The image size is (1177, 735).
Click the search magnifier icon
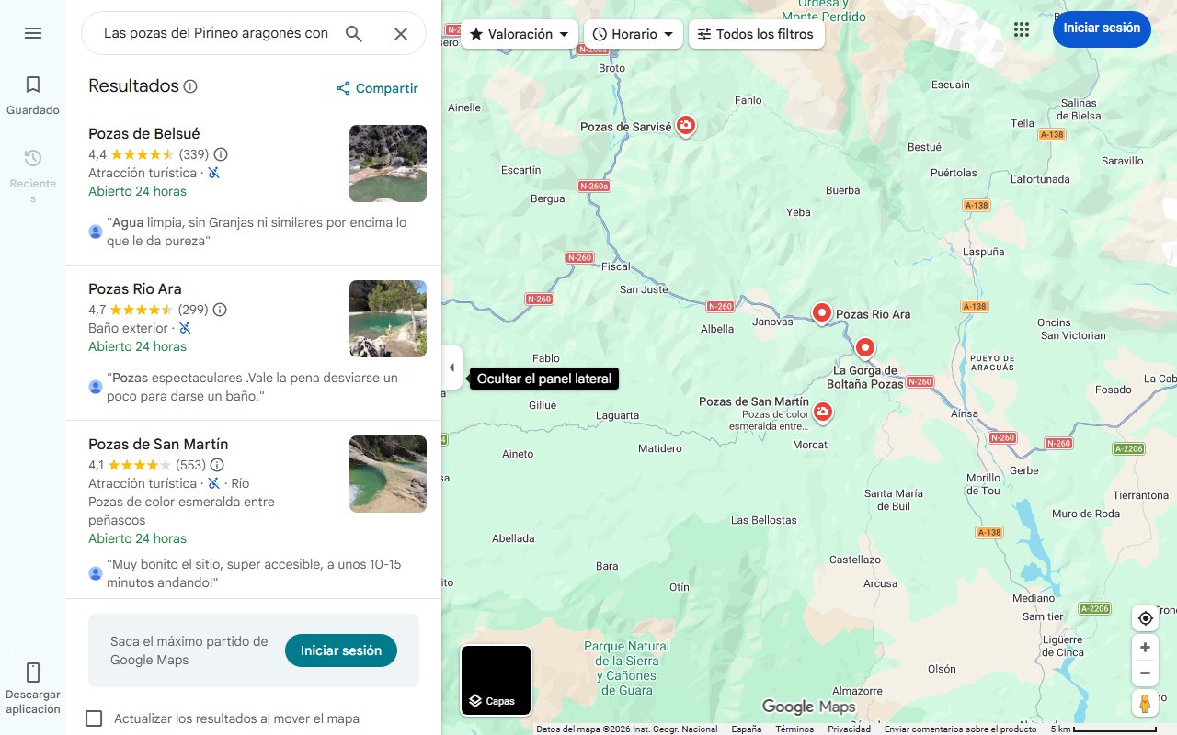(354, 33)
